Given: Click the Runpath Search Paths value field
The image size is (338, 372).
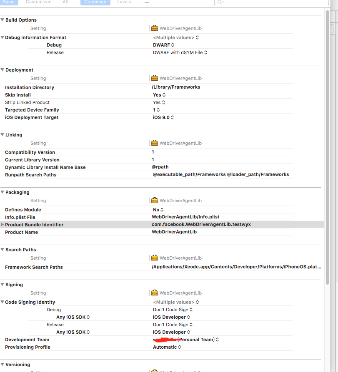Looking at the screenshot, I should [x=221, y=175].
